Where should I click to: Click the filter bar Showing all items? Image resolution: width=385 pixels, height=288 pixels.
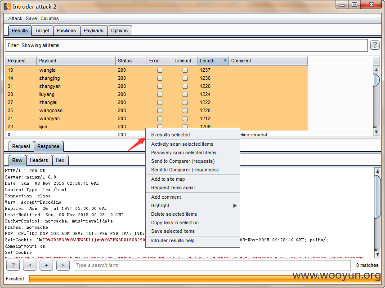[x=186, y=45]
